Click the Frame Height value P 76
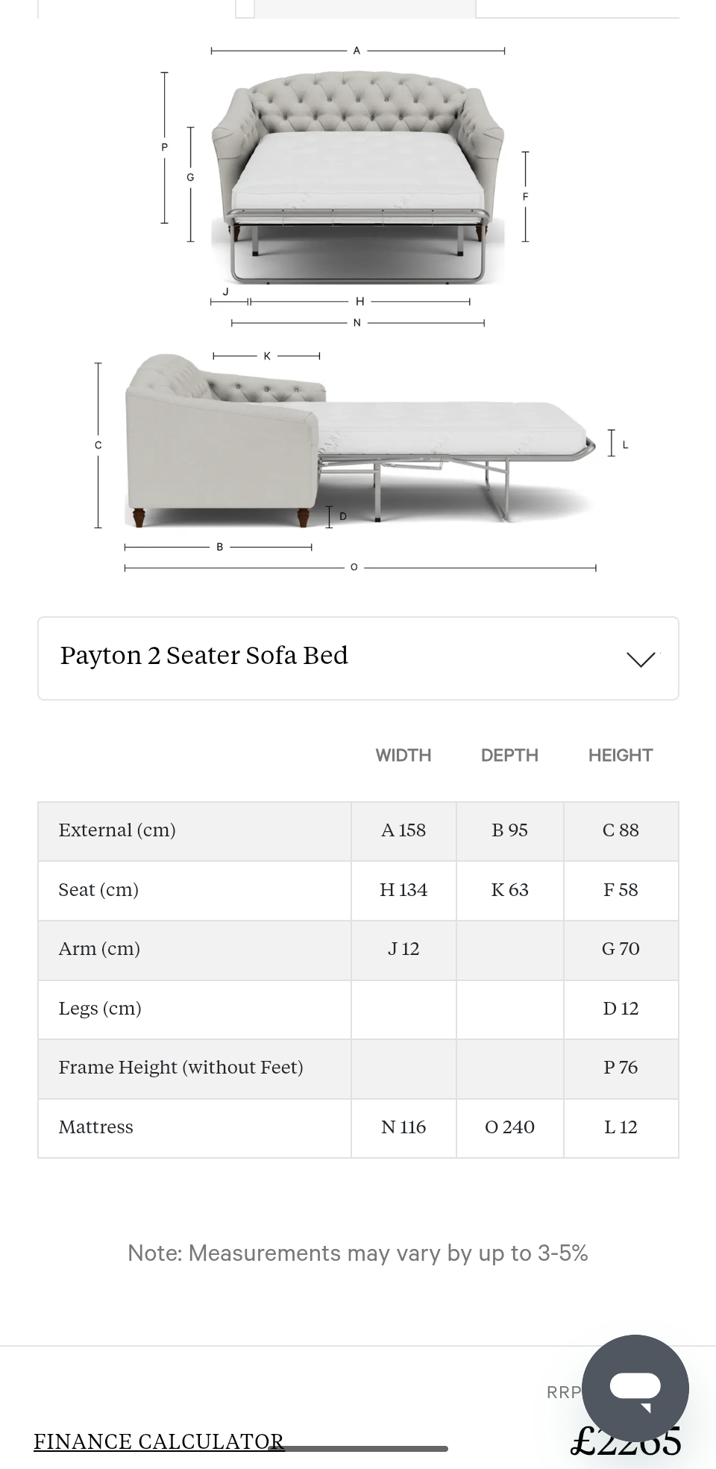The height and width of the screenshot is (1469, 716). click(621, 1068)
